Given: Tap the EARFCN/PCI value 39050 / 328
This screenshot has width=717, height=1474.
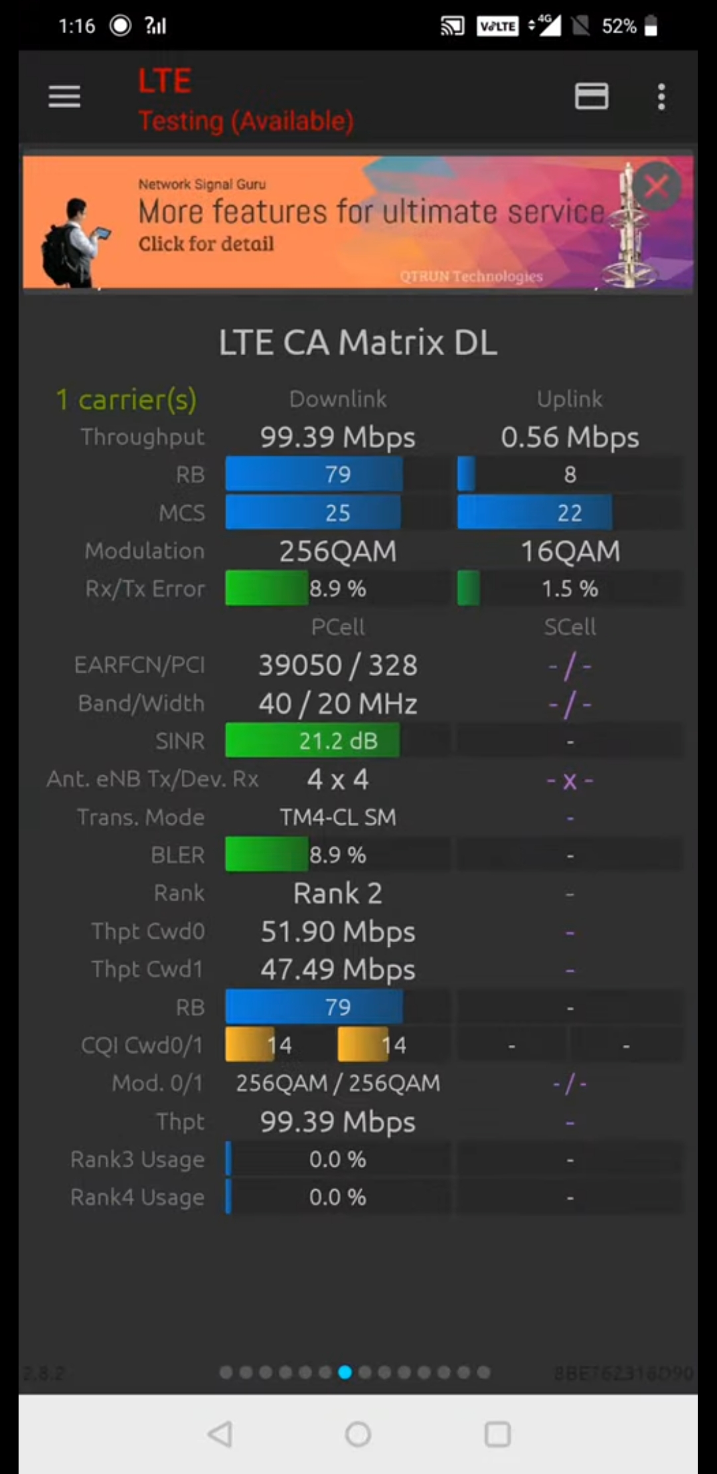Looking at the screenshot, I should 338,665.
